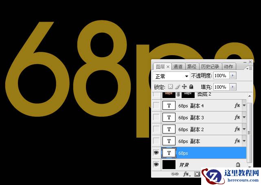The height and width of the screenshot is (185, 261).
Task: Click Lock transparent pixels icon
Action: [x=170, y=87]
